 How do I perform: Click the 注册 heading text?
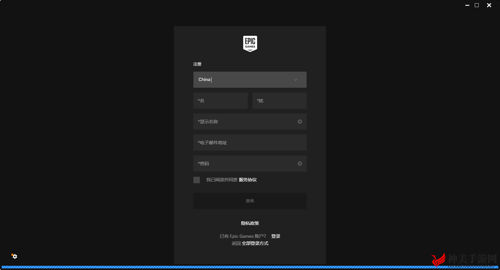[x=197, y=64]
